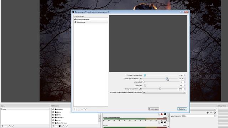The width and height of the screenshot is (228, 128).
Task: Select the Компрессор filter in the list
Action: pyautogui.click(x=91, y=22)
